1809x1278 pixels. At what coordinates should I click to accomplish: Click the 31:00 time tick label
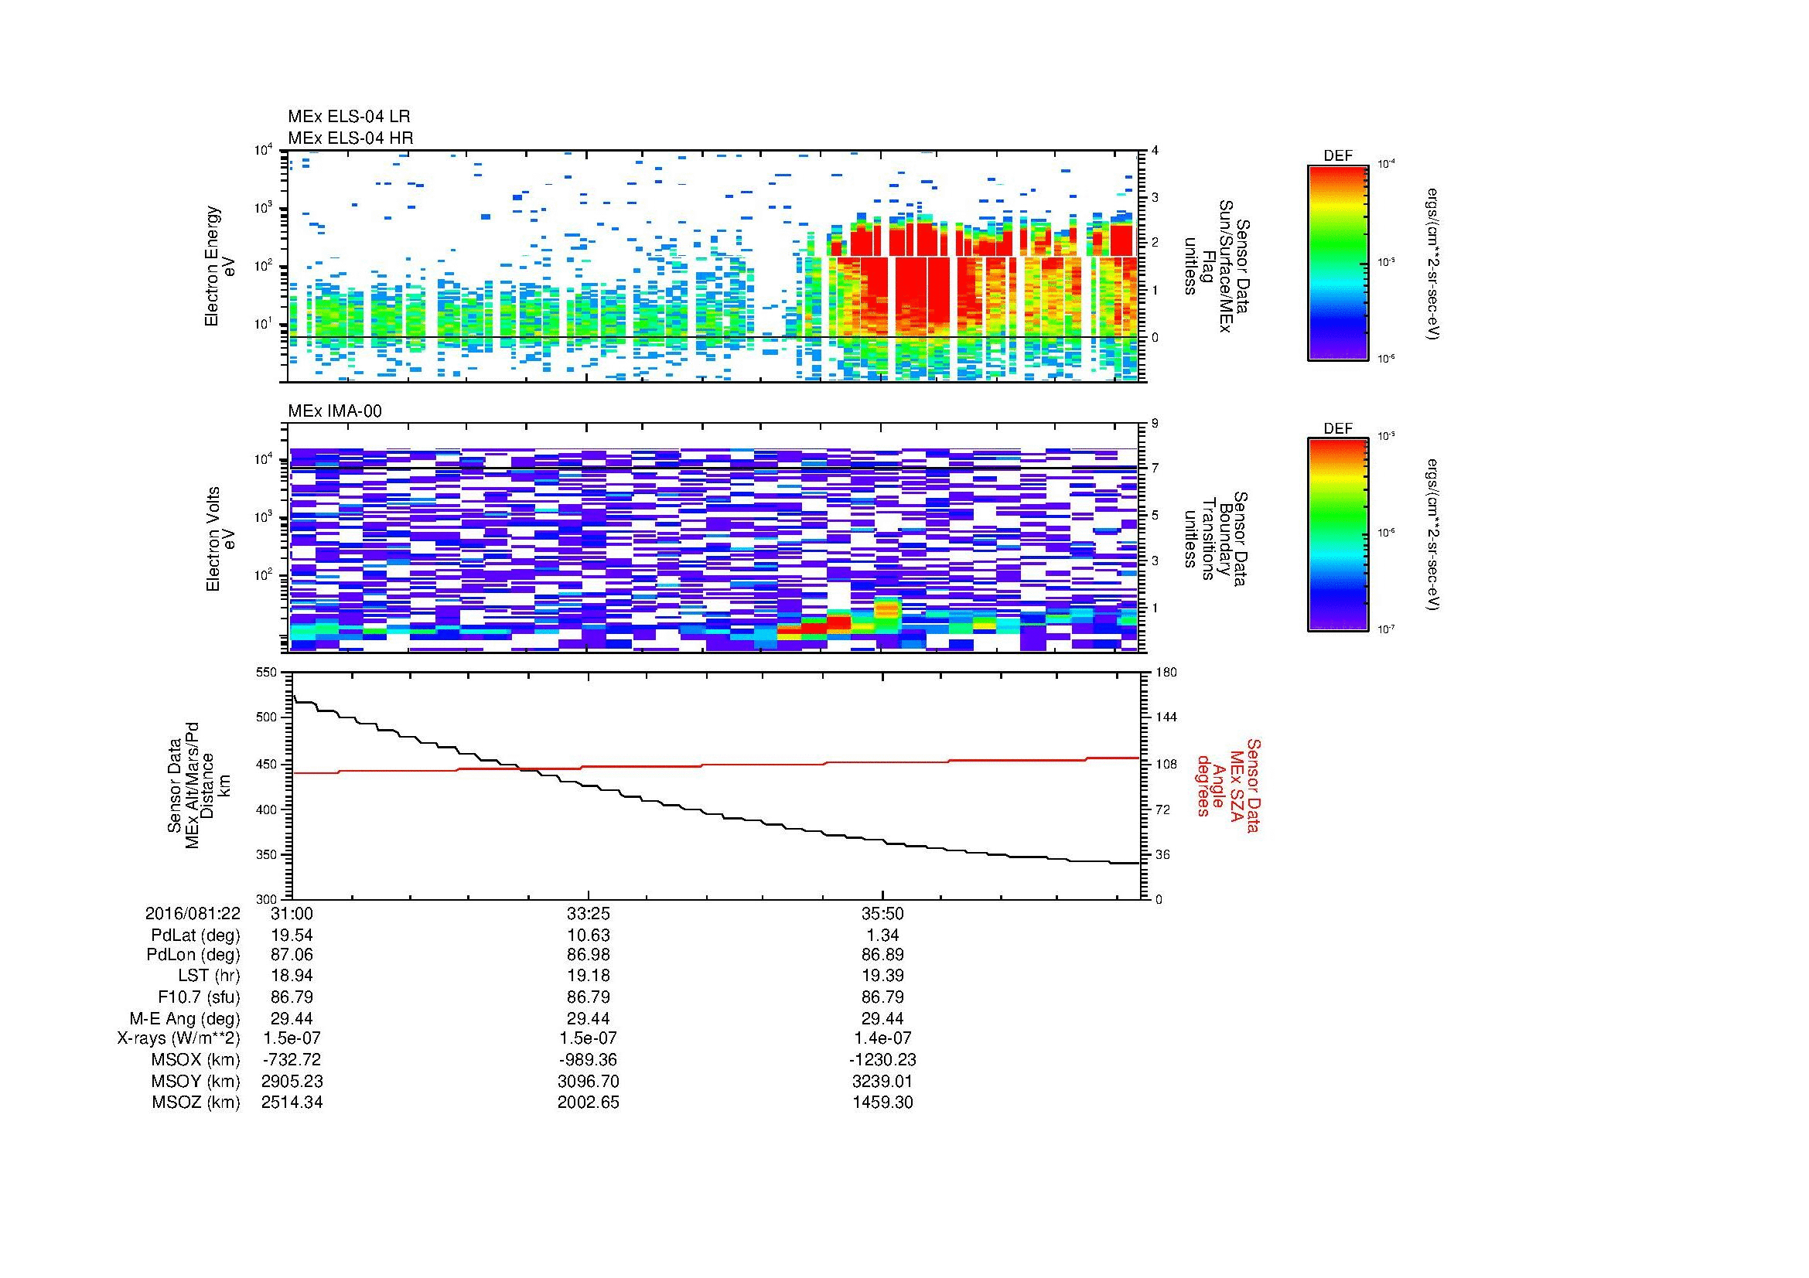click(292, 913)
